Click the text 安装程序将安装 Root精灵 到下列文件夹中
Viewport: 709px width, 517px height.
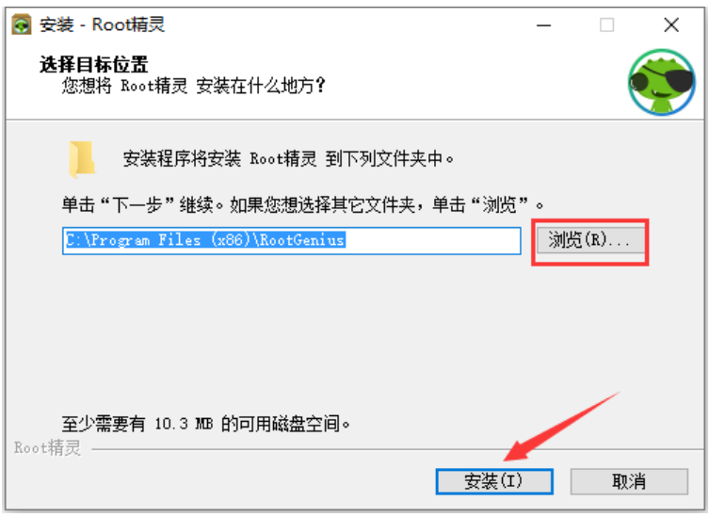tap(288, 159)
